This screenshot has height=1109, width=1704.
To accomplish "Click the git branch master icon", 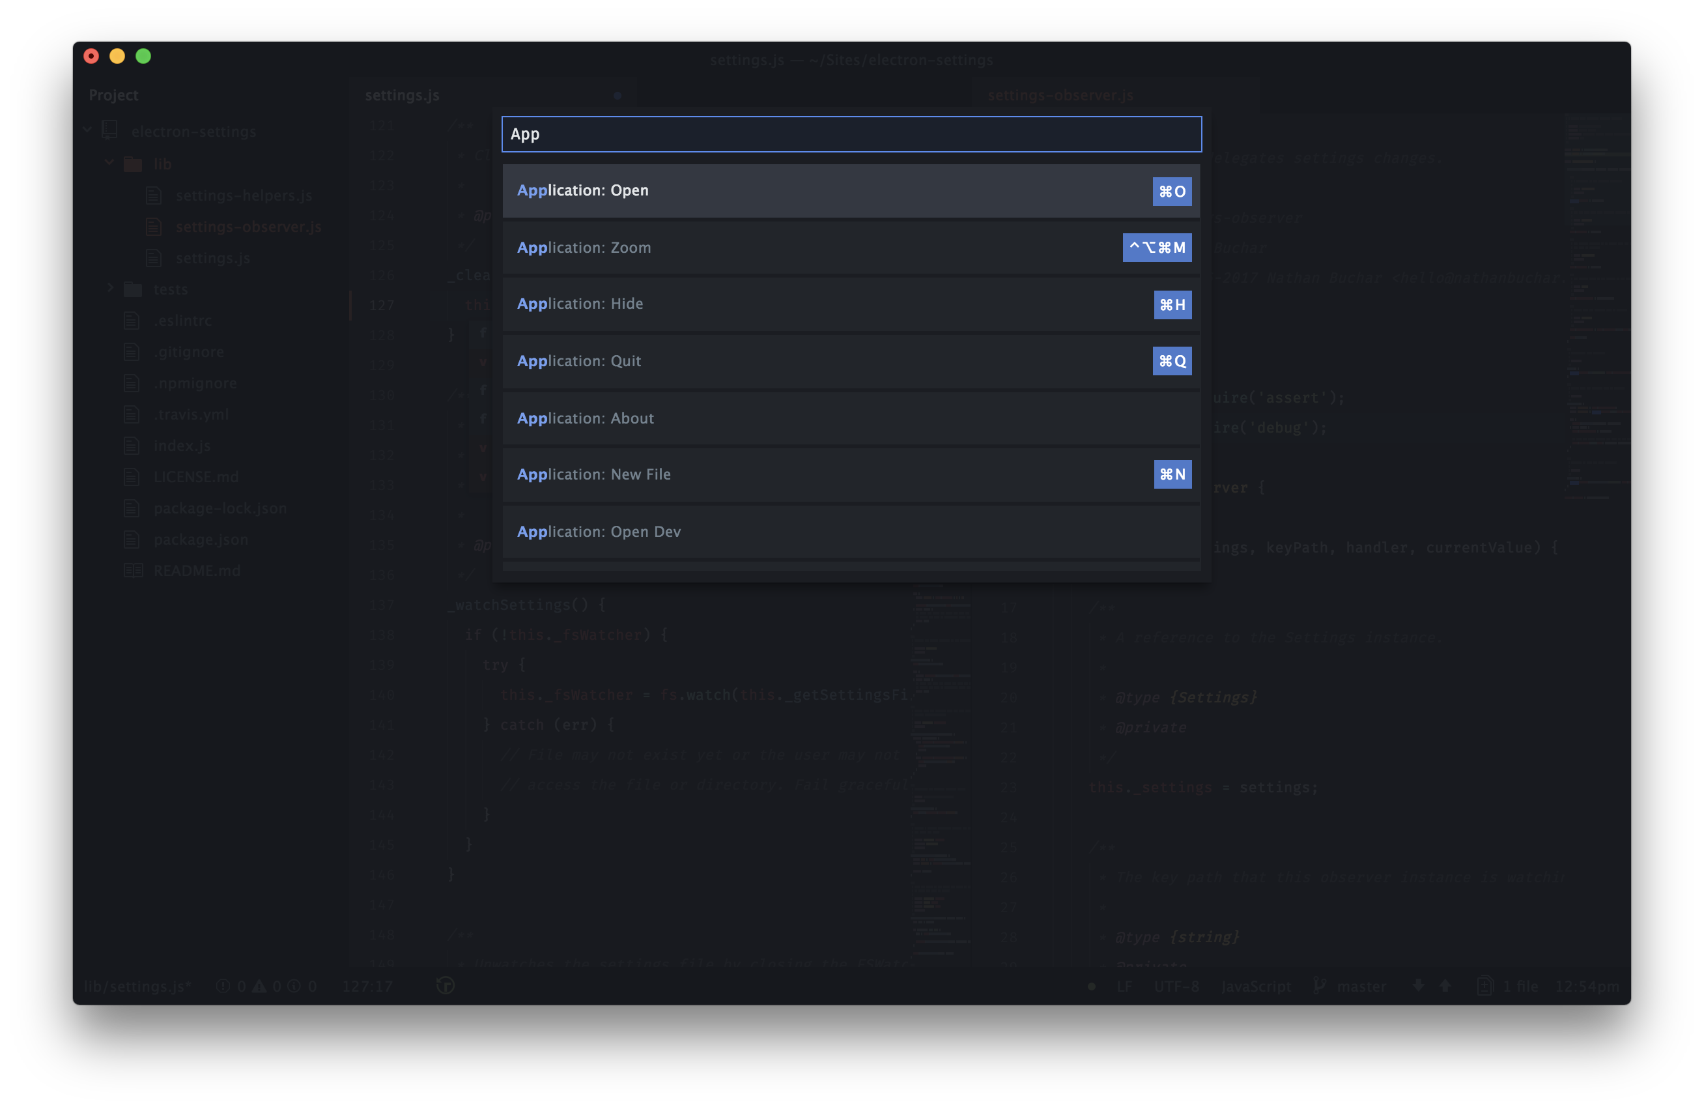I will tap(1320, 986).
